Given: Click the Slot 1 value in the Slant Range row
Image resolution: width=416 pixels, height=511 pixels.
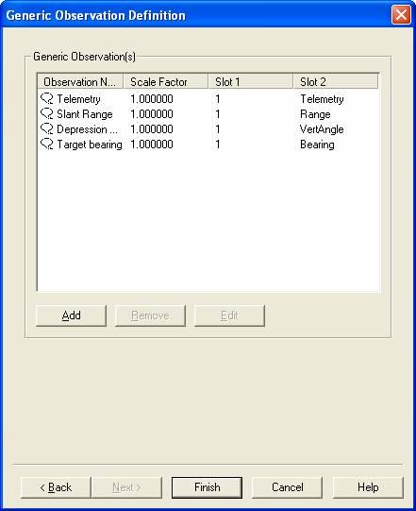Looking at the screenshot, I should point(218,114).
